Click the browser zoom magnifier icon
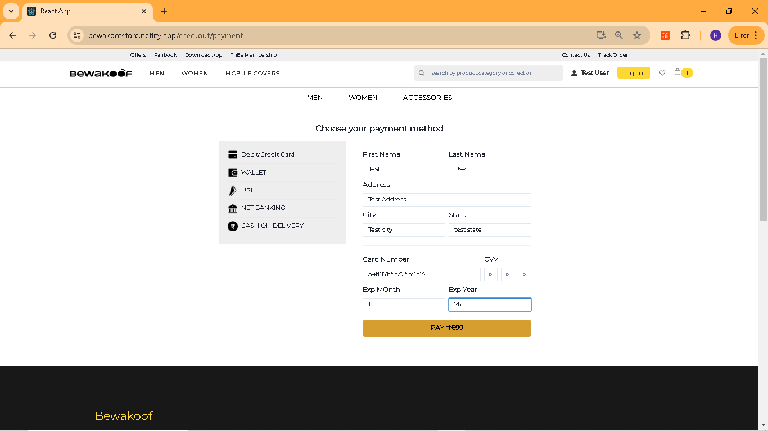Image resolution: width=768 pixels, height=431 pixels. point(619,35)
